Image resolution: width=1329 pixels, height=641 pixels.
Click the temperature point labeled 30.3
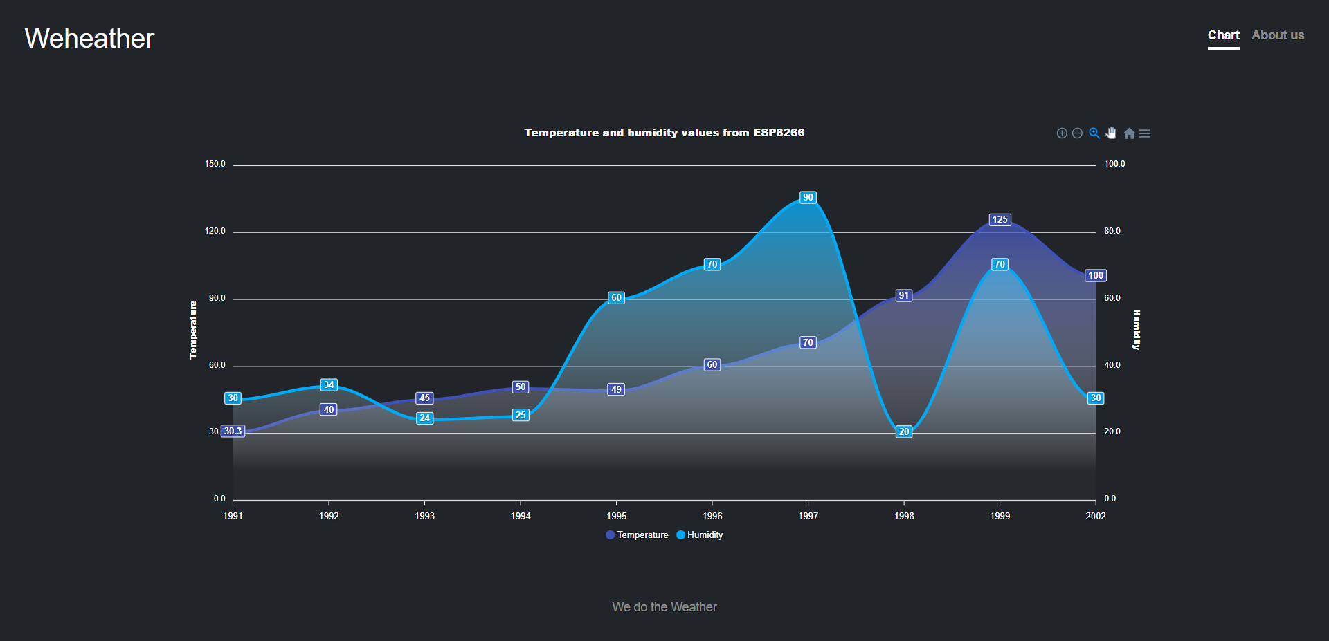[233, 431]
